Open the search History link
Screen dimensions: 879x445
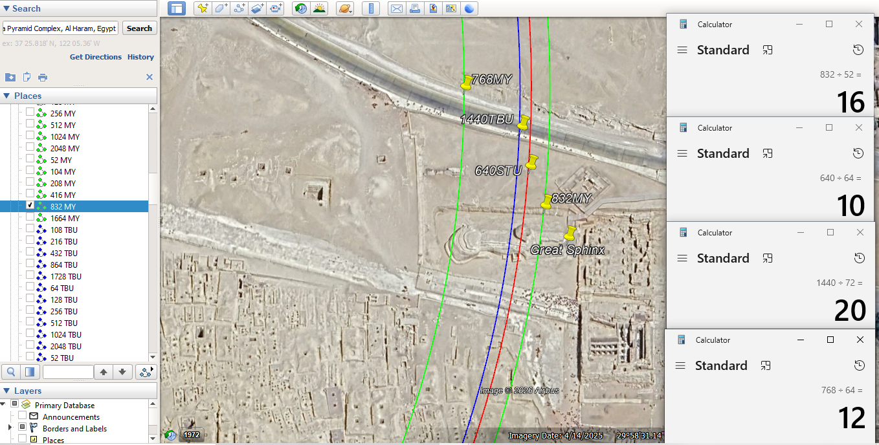140,57
